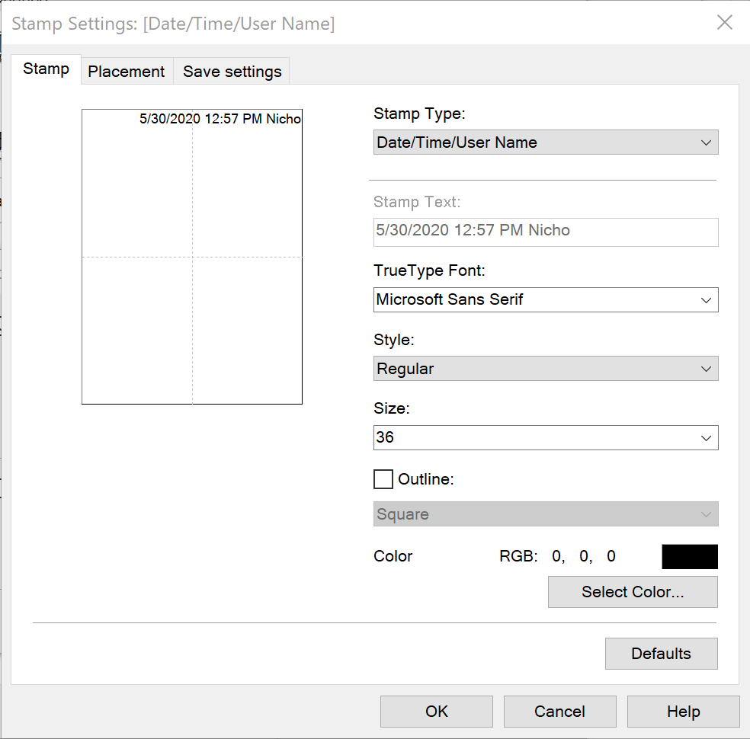Image resolution: width=750 pixels, height=739 pixels.
Task: Cancel the Stamp Settings dialog
Action: tap(559, 712)
